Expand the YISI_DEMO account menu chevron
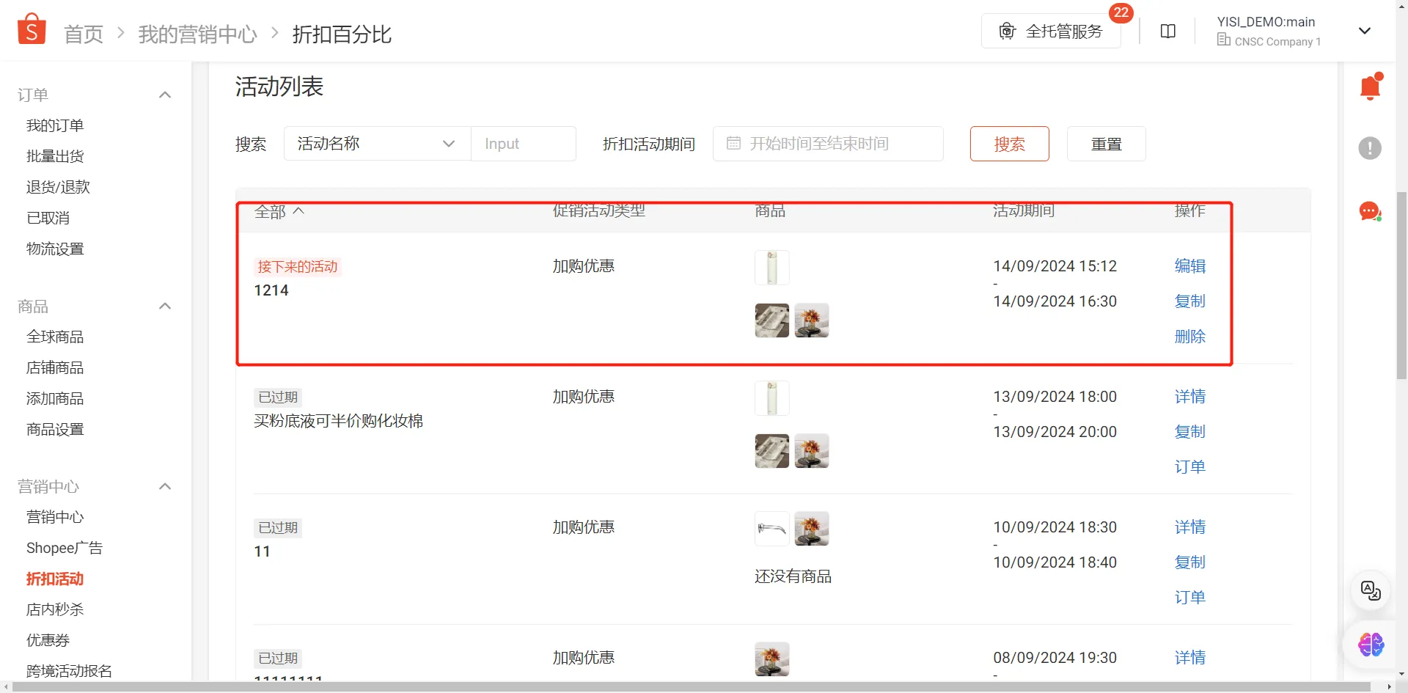This screenshot has width=1408, height=693. pos(1365,31)
